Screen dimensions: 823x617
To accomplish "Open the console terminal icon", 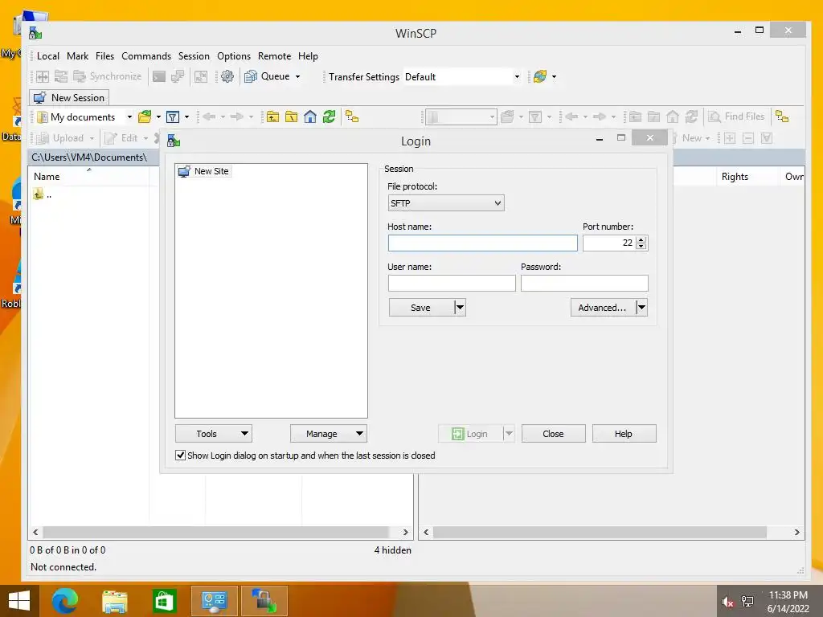I will click(158, 76).
